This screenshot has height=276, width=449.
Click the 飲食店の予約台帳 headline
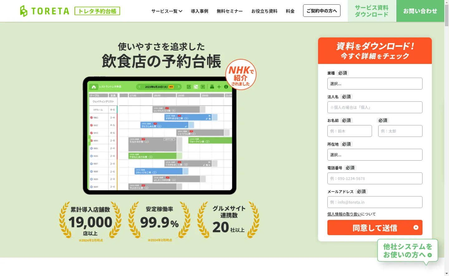click(161, 61)
